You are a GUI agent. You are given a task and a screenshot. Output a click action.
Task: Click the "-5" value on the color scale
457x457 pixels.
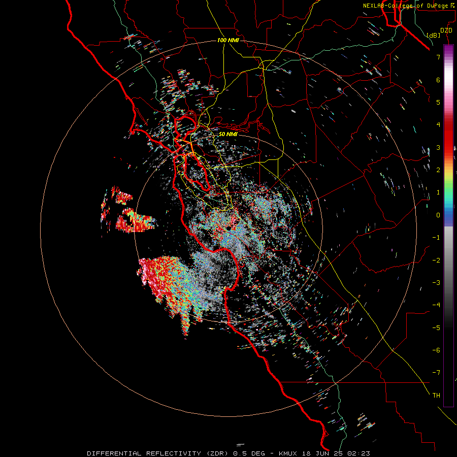pos(436,328)
